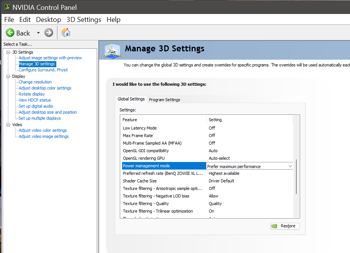Screen dimensions: 350x253
Task: Open the File menu
Action: [9, 20]
